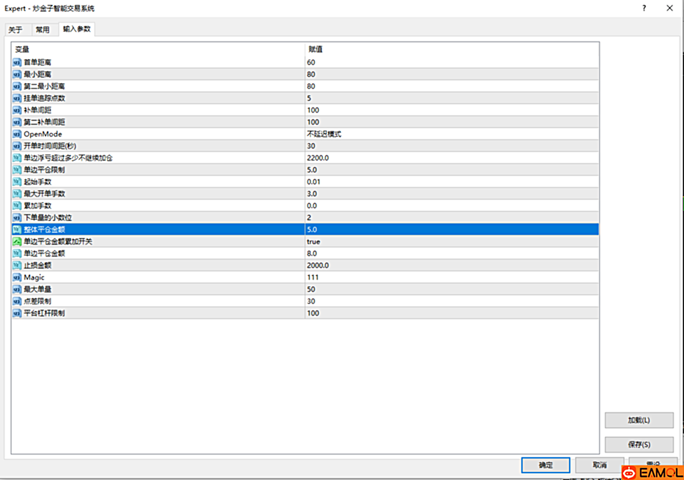The height and width of the screenshot is (480, 684).
Task: Click the icon next to 挂单追踪点数
Action: [16, 98]
